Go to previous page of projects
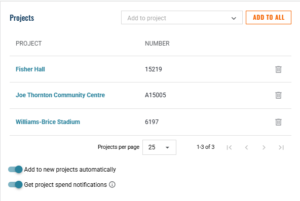300x201 pixels. [x=246, y=147]
